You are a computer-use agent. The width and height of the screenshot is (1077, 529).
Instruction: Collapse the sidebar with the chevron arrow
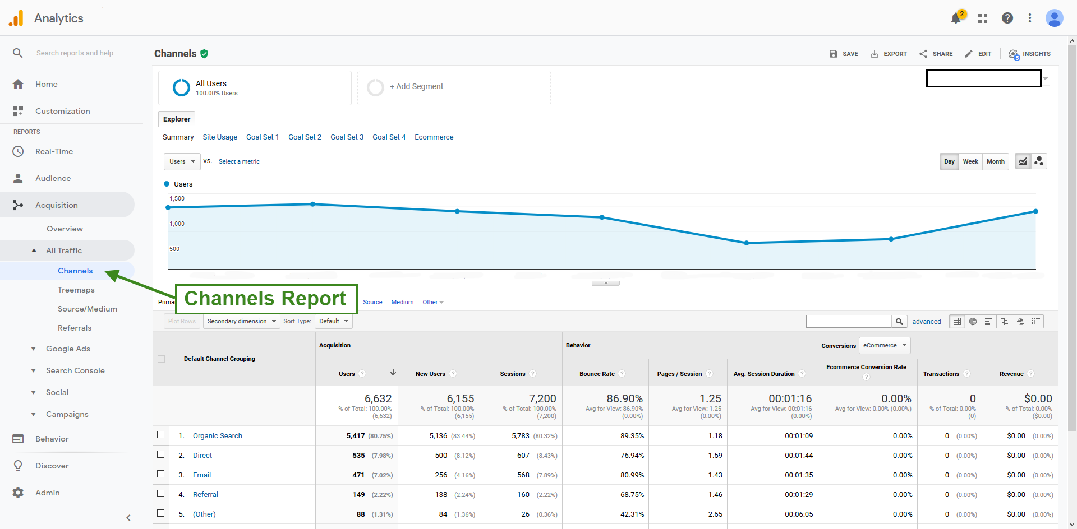(128, 518)
